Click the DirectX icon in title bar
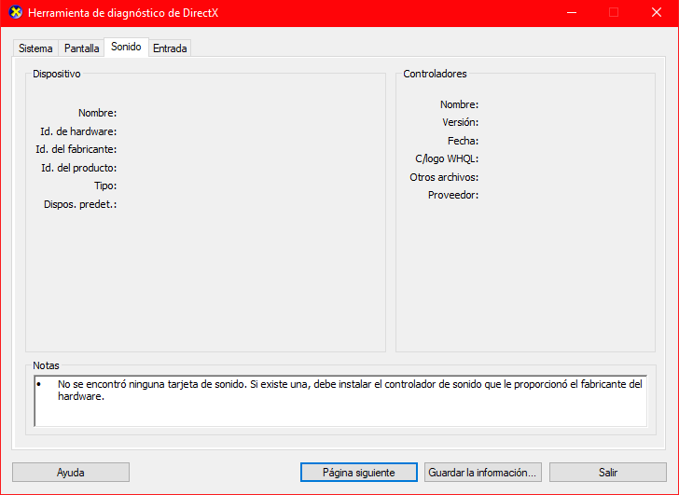Screen dimensions: 679x495 pos(16,12)
